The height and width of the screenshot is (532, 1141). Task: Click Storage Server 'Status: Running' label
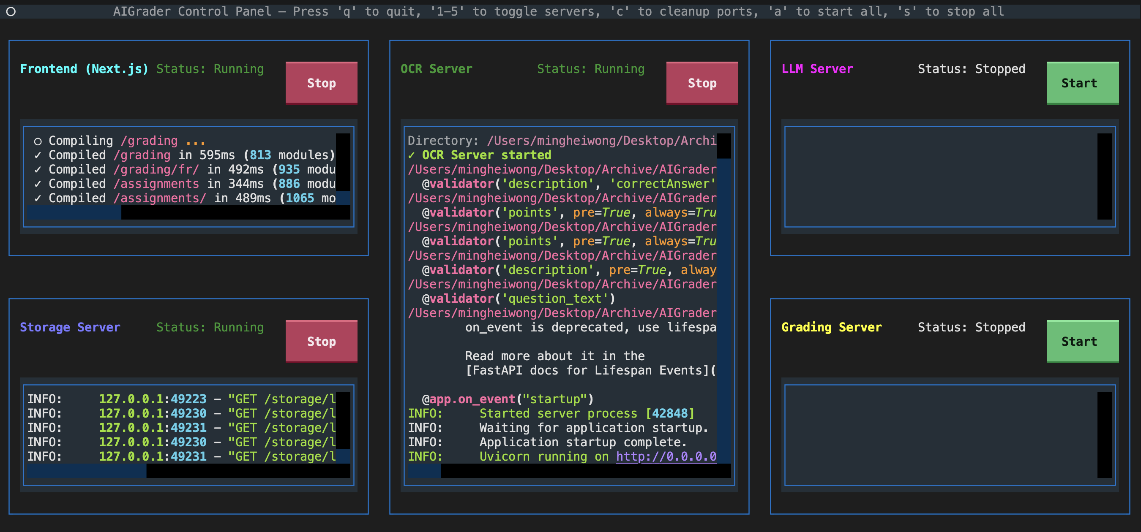210,327
